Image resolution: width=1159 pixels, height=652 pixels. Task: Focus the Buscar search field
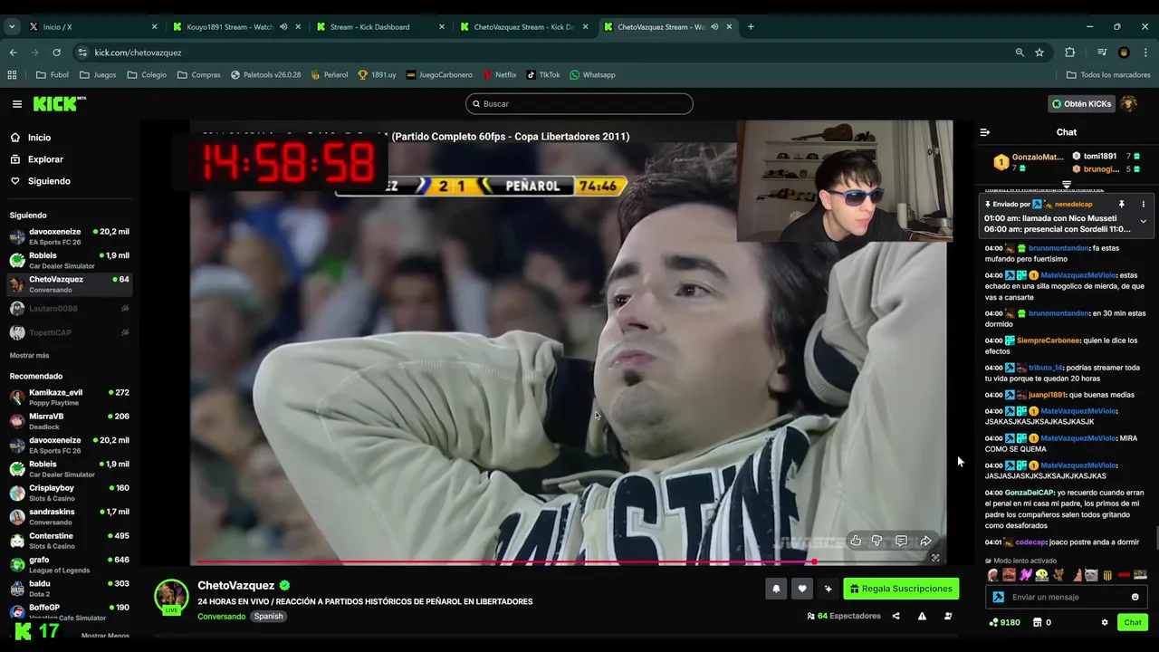pyautogui.click(x=579, y=104)
